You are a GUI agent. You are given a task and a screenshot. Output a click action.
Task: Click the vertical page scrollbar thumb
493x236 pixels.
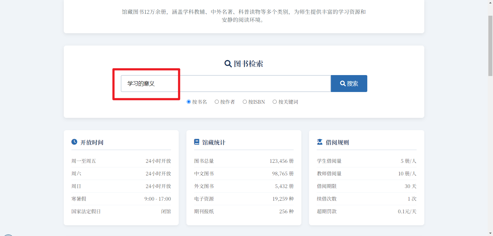click(x=490, y=46)
